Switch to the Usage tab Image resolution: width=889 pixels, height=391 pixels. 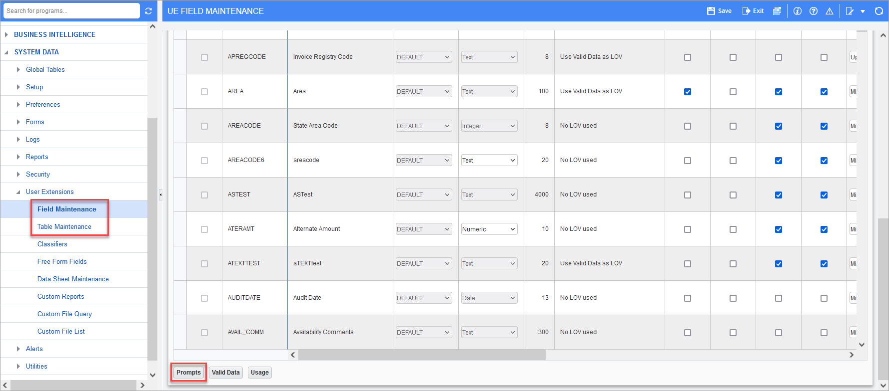click(x=260, y=373)
